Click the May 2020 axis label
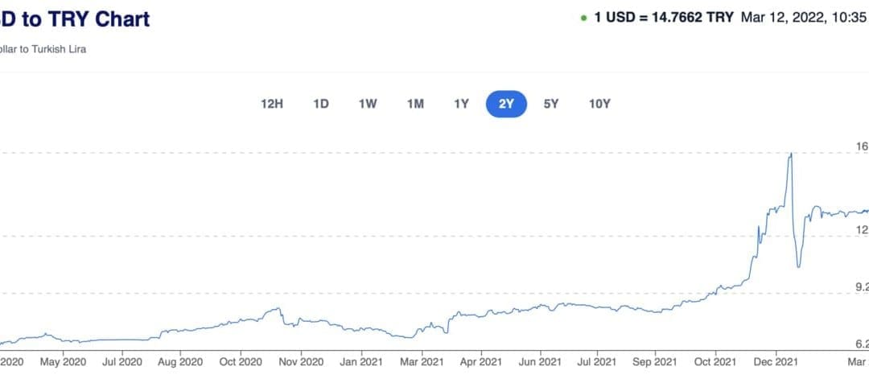The height and width of the screenshot is (383, 869). [x=63, y=363]
